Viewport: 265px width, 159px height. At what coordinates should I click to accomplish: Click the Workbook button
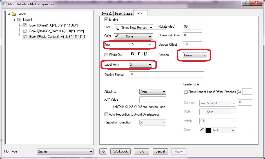coord(121,151)
